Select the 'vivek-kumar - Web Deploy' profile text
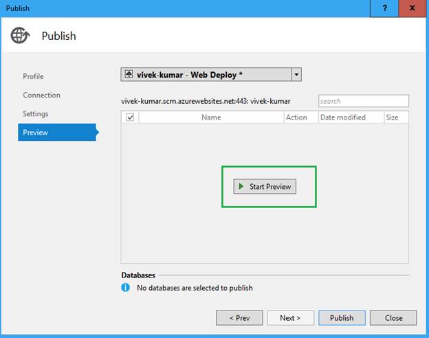 click(189, 75)
